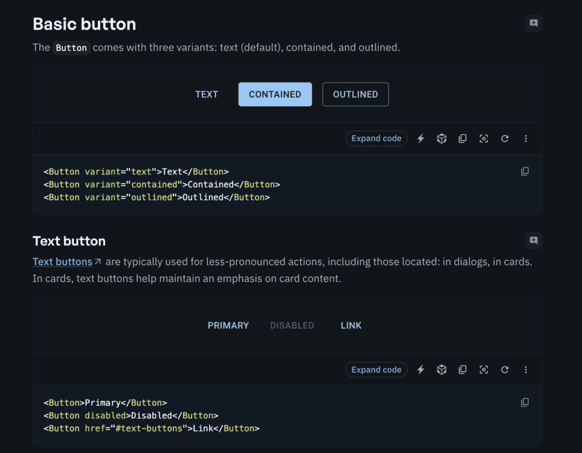Copy the Button variant code snippet

click(525, 171)
